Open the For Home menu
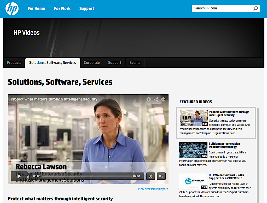This screenshot has height=203, width=267. pyautogui.click(x=36, y=9)
